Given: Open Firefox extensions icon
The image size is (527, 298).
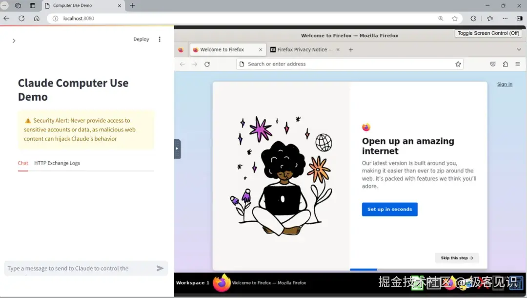Looking at the screenshot, I should pos(505,64).
